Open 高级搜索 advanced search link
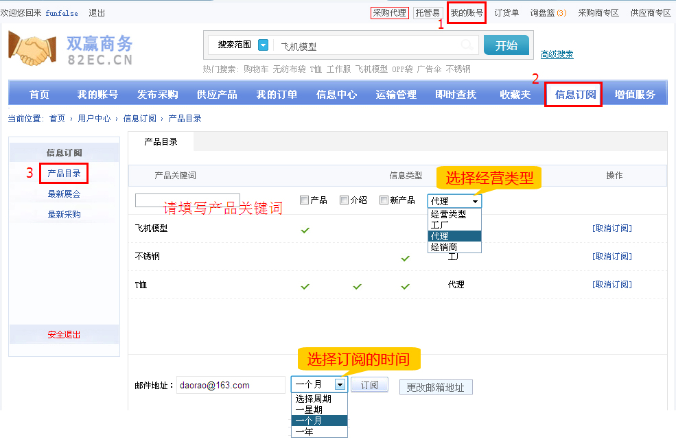The image size is (676, 446). pyautogui.click(x=557, y=54)
